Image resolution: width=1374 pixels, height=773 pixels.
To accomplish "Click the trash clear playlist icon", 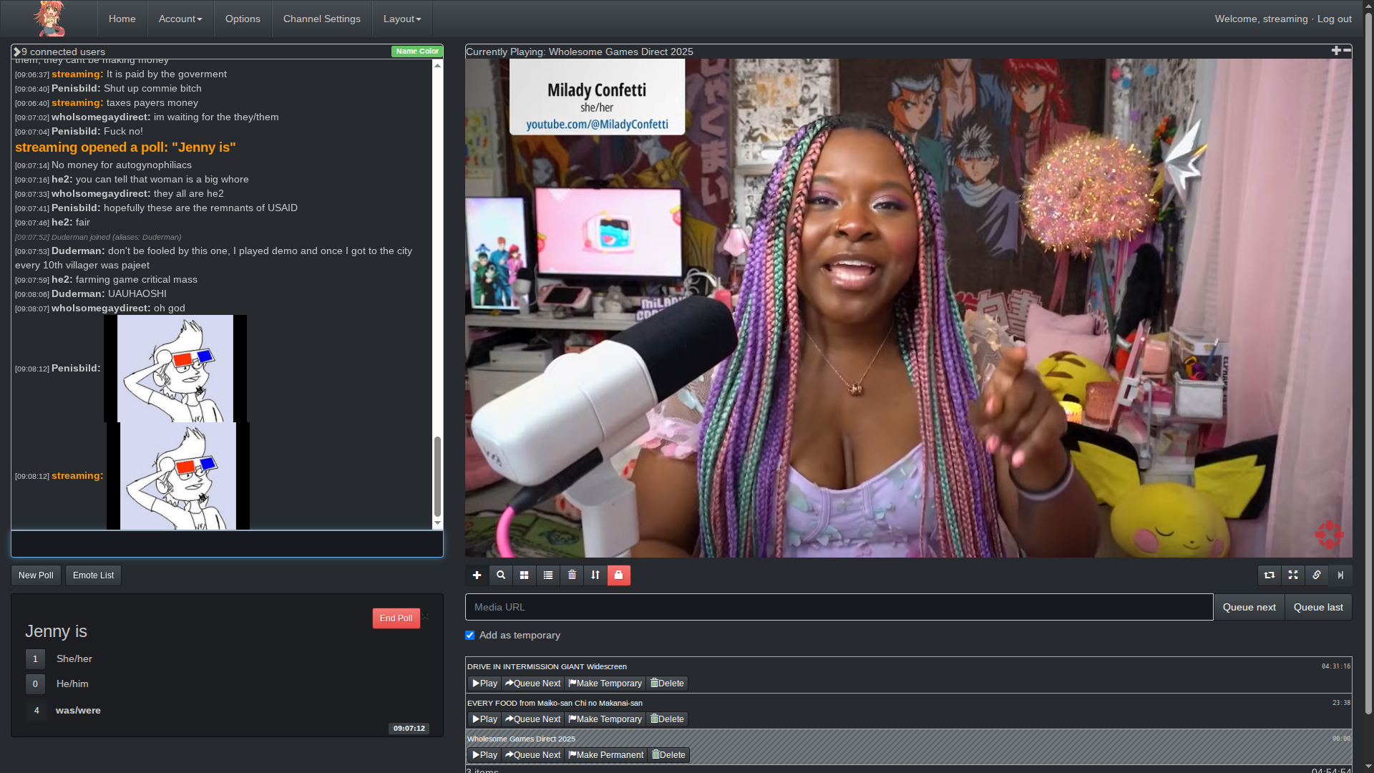I will (572, 575).
